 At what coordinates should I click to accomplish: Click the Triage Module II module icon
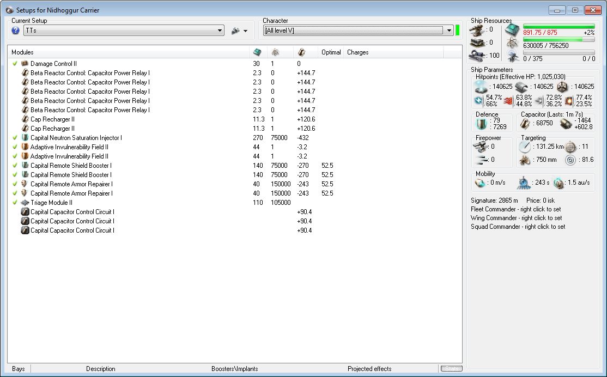pyautogui.click(x=25, y=203)
